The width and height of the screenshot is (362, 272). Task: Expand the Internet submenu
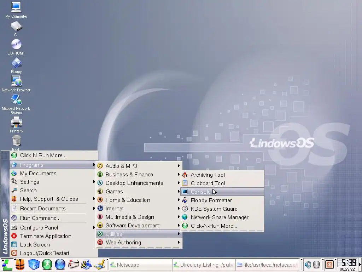[139, 209]
